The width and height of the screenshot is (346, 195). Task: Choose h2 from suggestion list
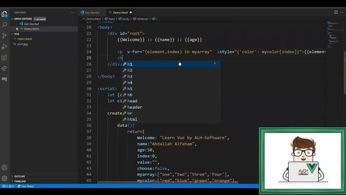(x=171, y=70)
